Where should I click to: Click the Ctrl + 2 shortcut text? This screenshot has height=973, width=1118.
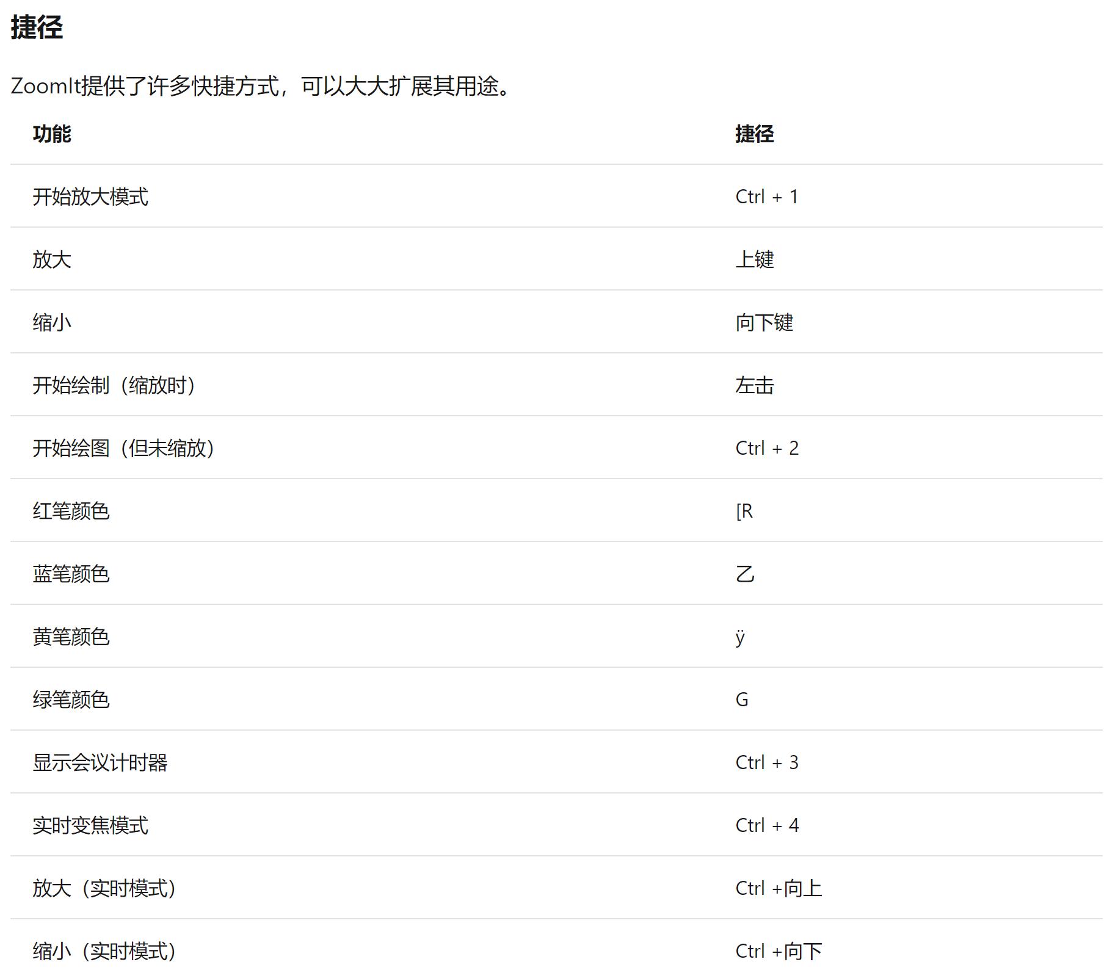(x=766, y=449)
